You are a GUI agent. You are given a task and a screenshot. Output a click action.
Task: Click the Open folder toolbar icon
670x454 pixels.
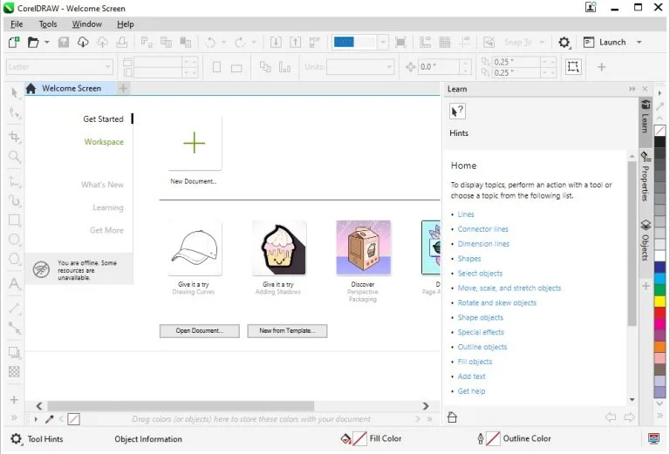33,42
